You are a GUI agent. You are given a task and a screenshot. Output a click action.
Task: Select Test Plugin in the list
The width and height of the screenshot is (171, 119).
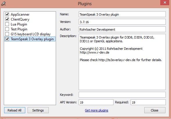(19, 29)
